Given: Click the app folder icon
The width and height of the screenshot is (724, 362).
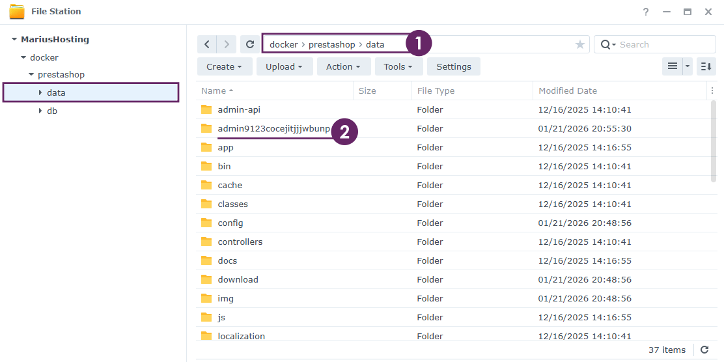Looking at the screenshot, I should [x=206, y=147].
